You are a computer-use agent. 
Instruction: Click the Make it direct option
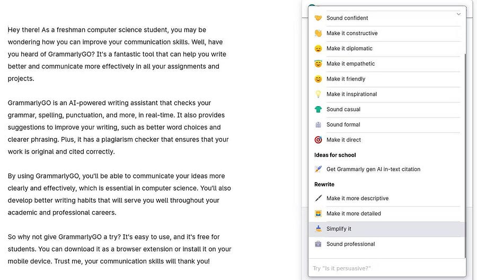click(x=343, y=140)
